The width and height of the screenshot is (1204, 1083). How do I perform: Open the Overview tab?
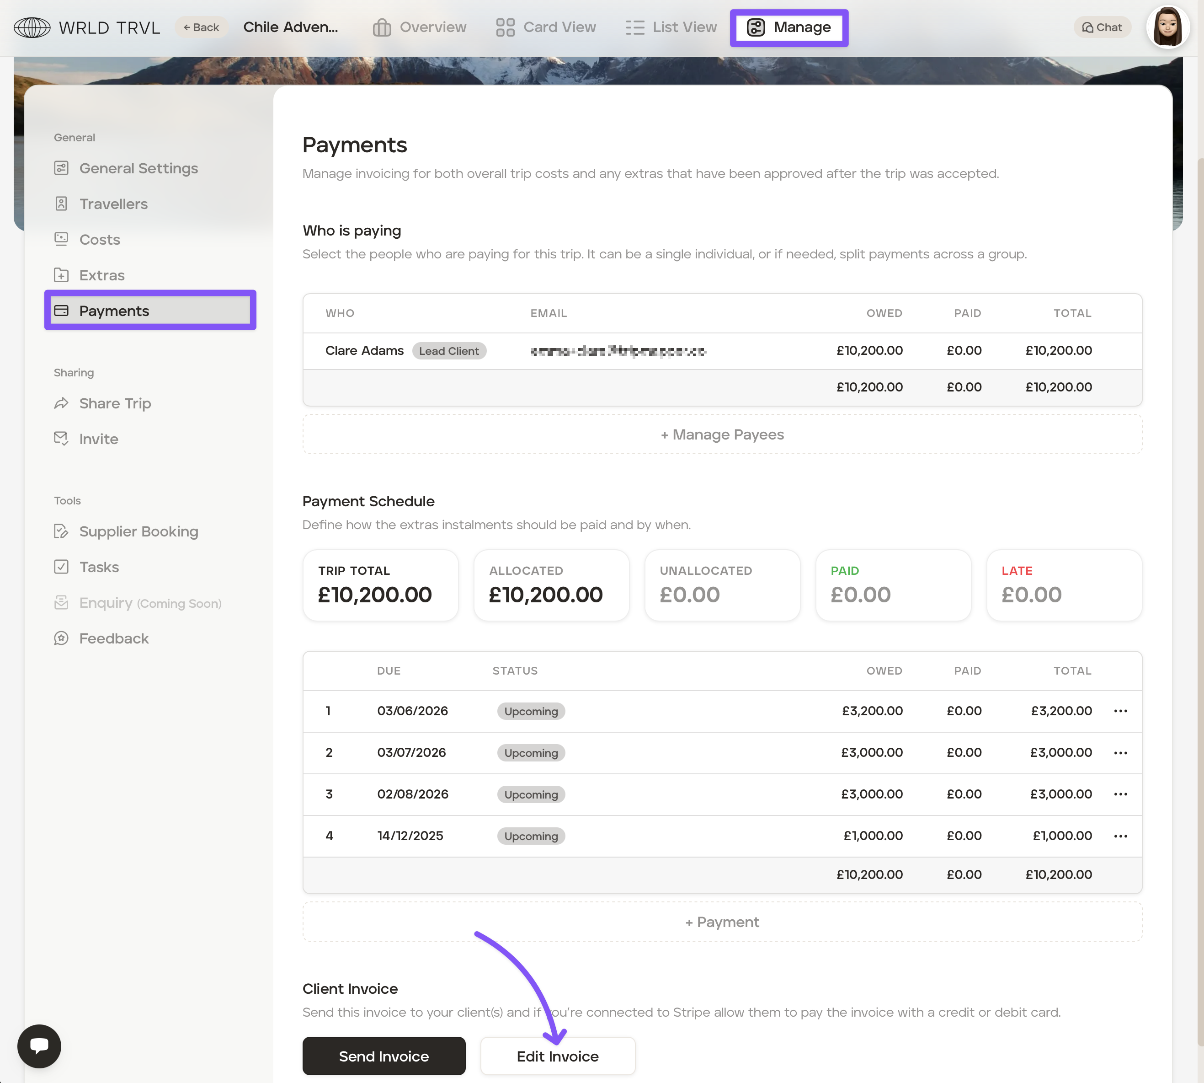pos(419,27)
